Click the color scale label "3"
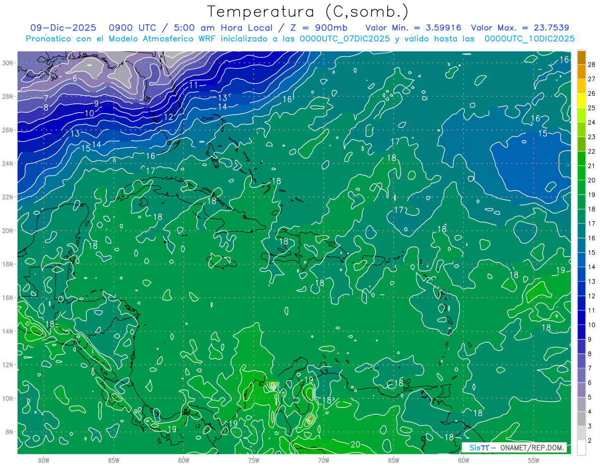This screenshot has width=605, height=467. click(x=589, y=426)
